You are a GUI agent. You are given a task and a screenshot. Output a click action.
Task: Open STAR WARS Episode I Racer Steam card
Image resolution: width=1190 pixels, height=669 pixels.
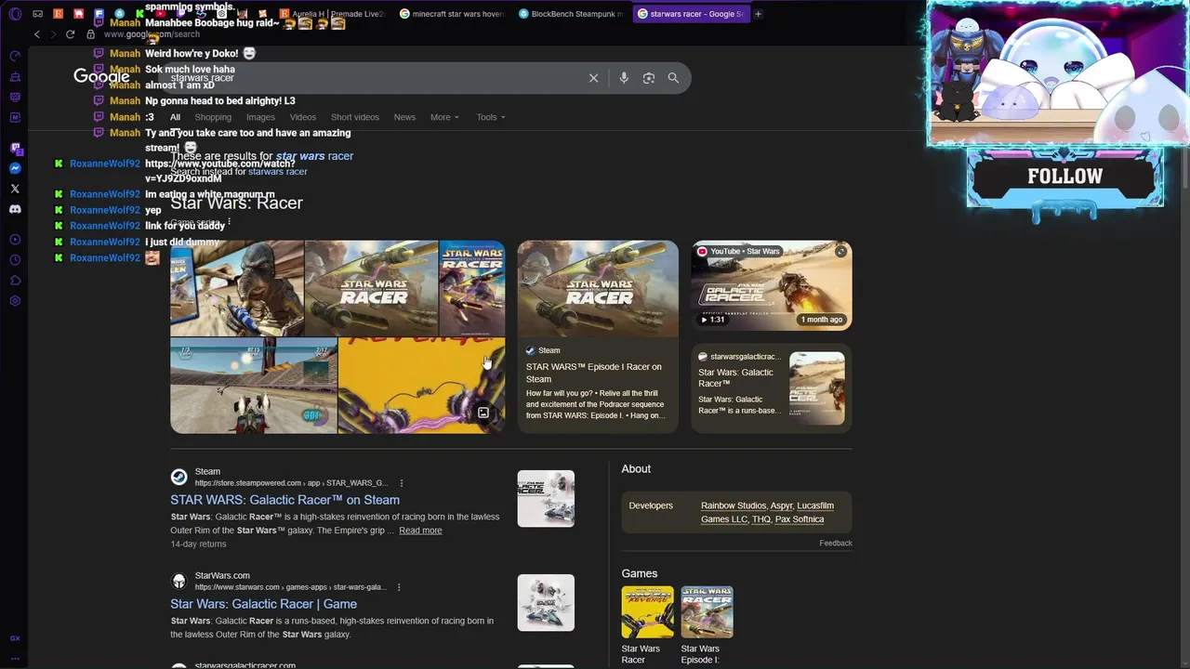(598, 336)
